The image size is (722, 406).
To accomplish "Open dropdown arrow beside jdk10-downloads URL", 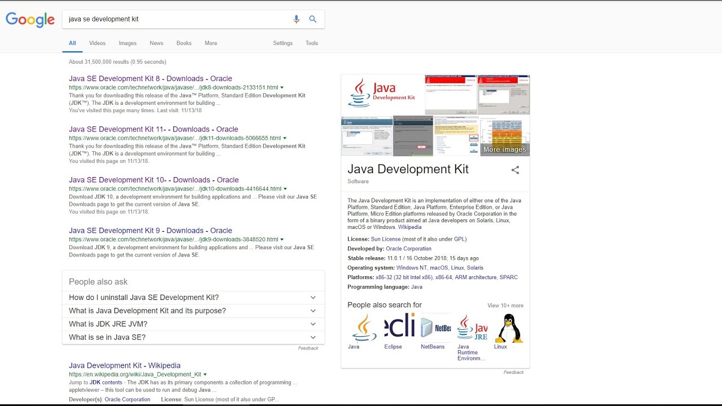I will tap(285, 189).
